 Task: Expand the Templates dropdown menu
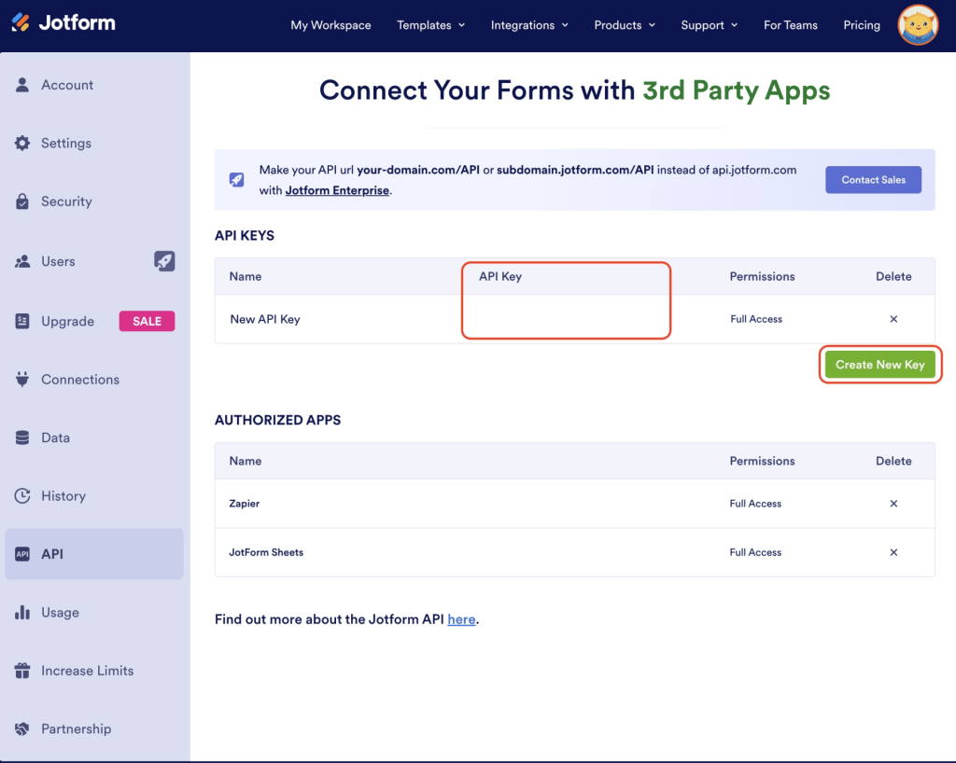point(430,25)
